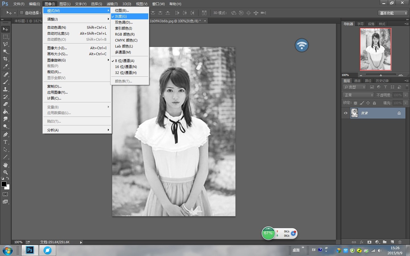The height and width of the screenshot is (256, 410).
Task: Select the Pen tool
Action: 5,135
